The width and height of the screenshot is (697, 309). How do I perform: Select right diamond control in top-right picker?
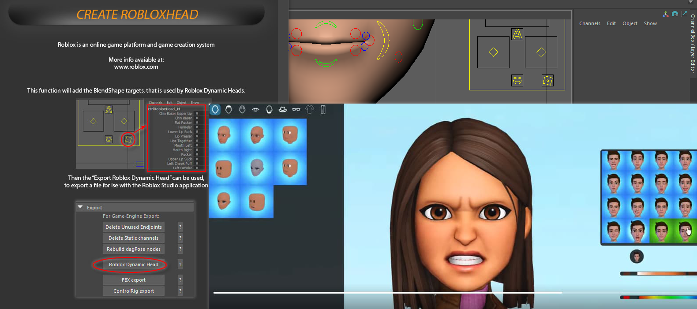click(x=541, y=52)
